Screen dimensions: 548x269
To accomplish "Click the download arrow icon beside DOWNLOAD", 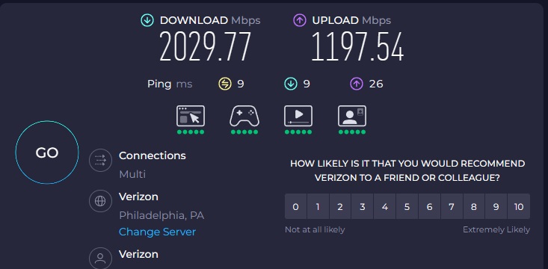I will tap(147, 21).
